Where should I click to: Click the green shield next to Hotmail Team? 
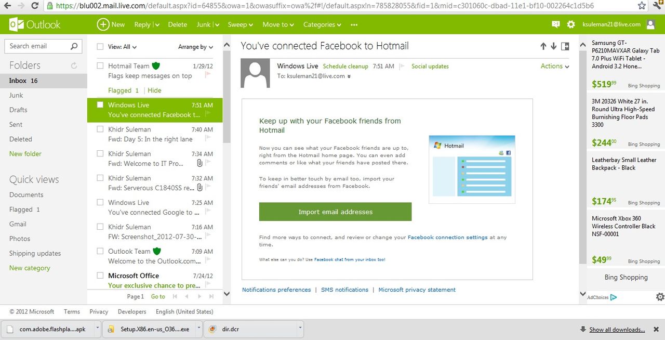click(155, 66)
